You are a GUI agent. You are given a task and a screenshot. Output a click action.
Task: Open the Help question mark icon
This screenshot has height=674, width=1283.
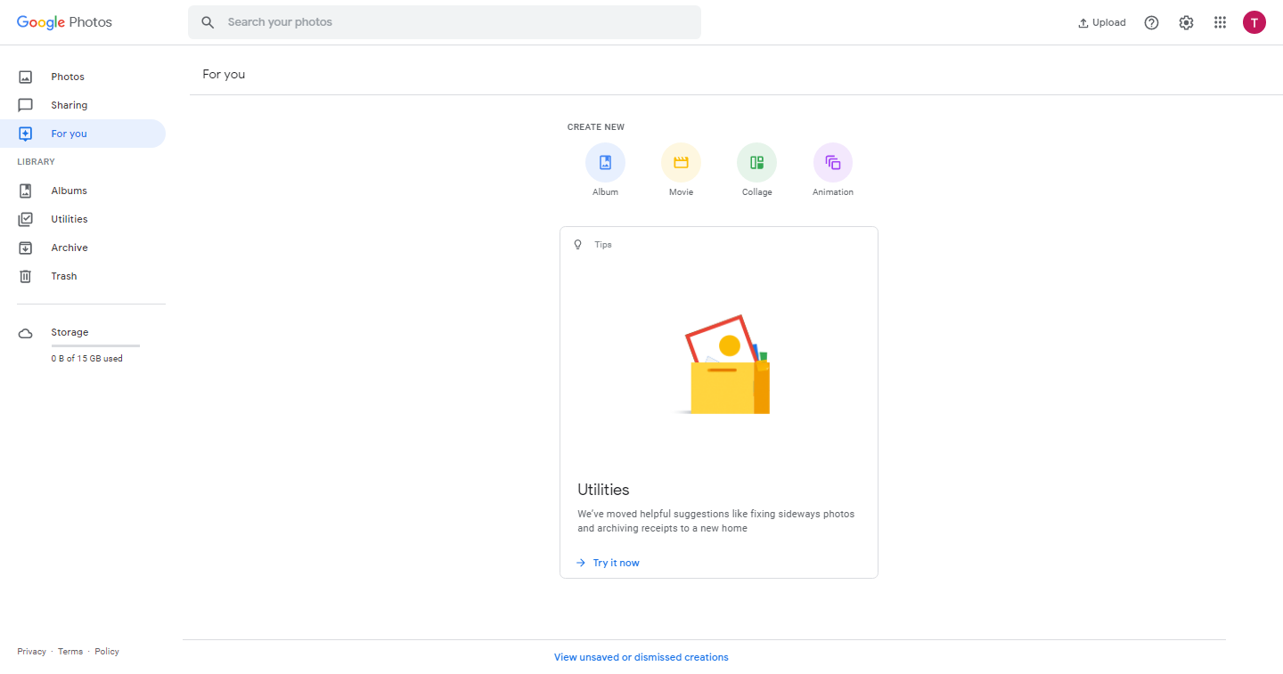tap(1151, 23)
